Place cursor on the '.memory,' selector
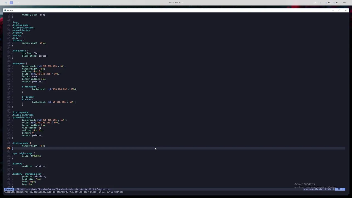This screenshot has width=352, height=198. 17,35
